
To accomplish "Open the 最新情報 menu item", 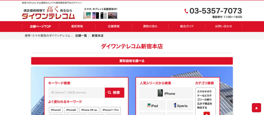I will point(77,26).
